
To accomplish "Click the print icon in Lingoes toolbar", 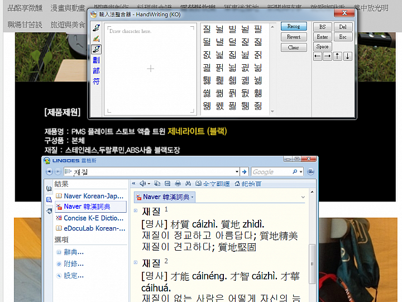I will click(x=178, y=183).
